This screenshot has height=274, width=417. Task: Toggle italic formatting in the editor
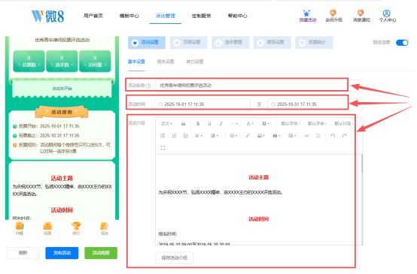point(221,124)
